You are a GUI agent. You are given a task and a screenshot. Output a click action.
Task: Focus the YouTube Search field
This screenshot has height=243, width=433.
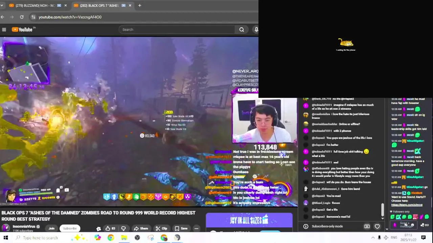point(177,30)
